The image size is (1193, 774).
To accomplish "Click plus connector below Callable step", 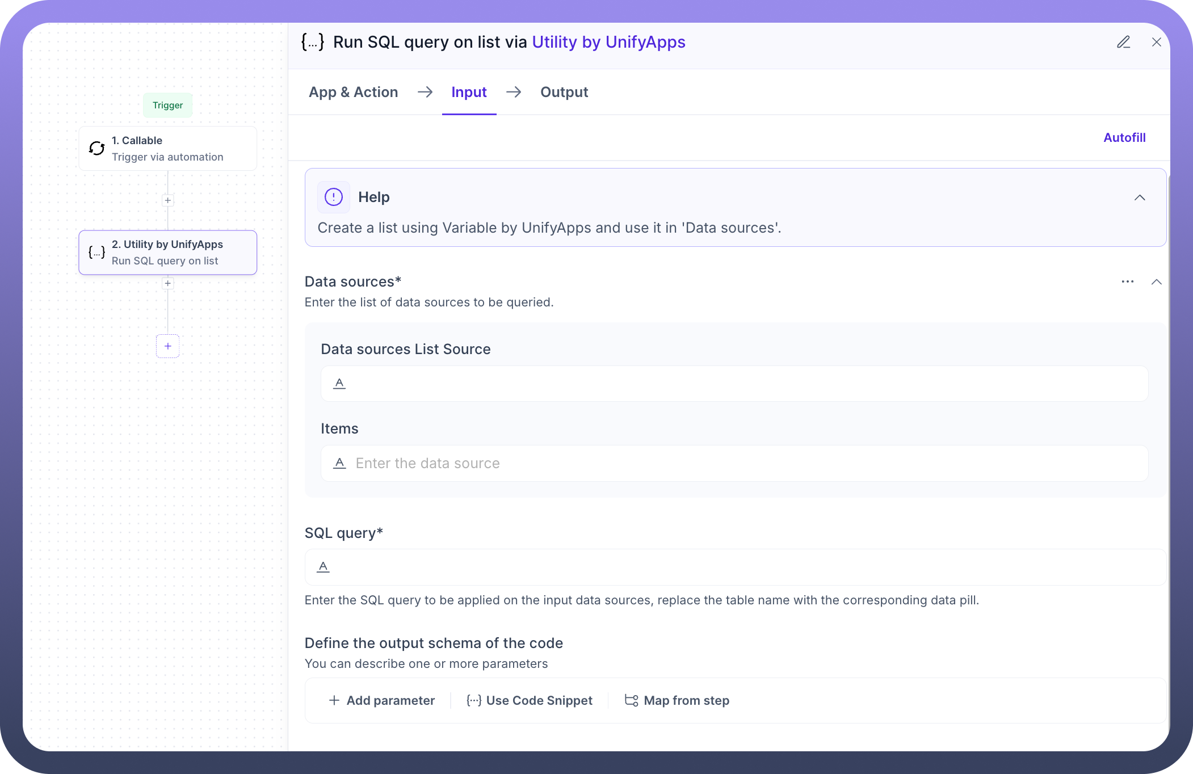I will pyautogui.click(x=168, y=200).
